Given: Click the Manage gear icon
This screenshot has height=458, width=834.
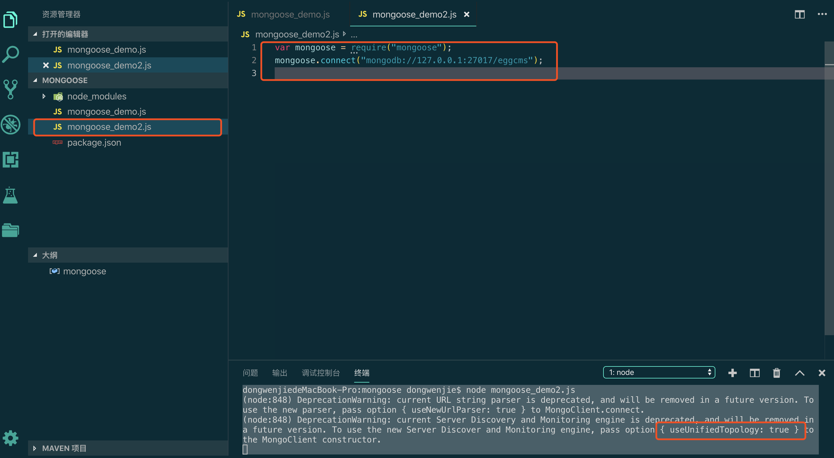Looking at the screenshot, I should click(10, 438).
